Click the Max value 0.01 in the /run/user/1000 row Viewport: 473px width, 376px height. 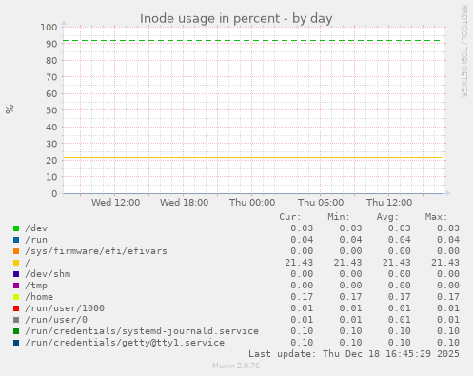click(x=448, y=308)
